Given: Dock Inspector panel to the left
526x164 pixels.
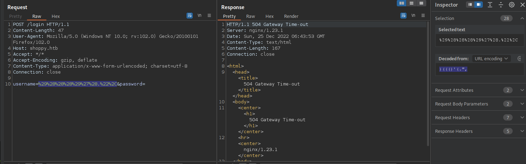Looking at the screenshot, I should pyautogui.click(x=469, y=5).
